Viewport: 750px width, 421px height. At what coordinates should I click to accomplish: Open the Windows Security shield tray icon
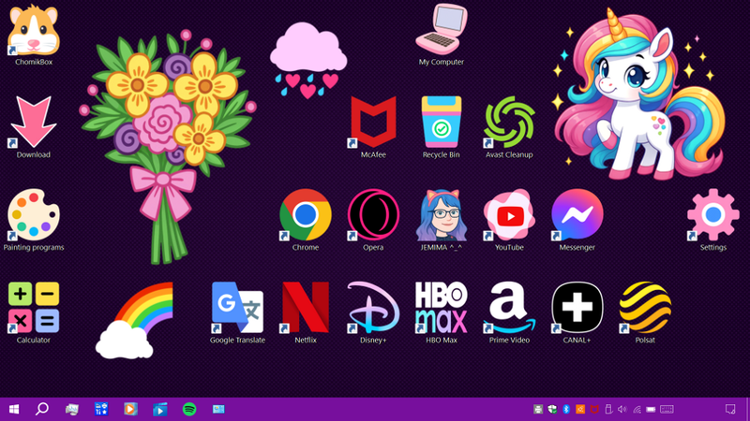click(x=552, y=409)
